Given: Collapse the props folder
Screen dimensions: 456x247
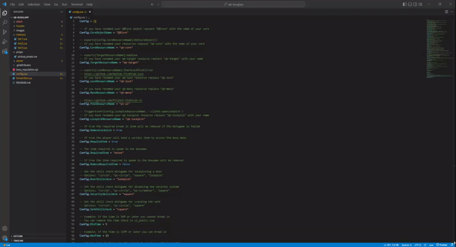Looking at the screenshot, I should coord(38,52).
